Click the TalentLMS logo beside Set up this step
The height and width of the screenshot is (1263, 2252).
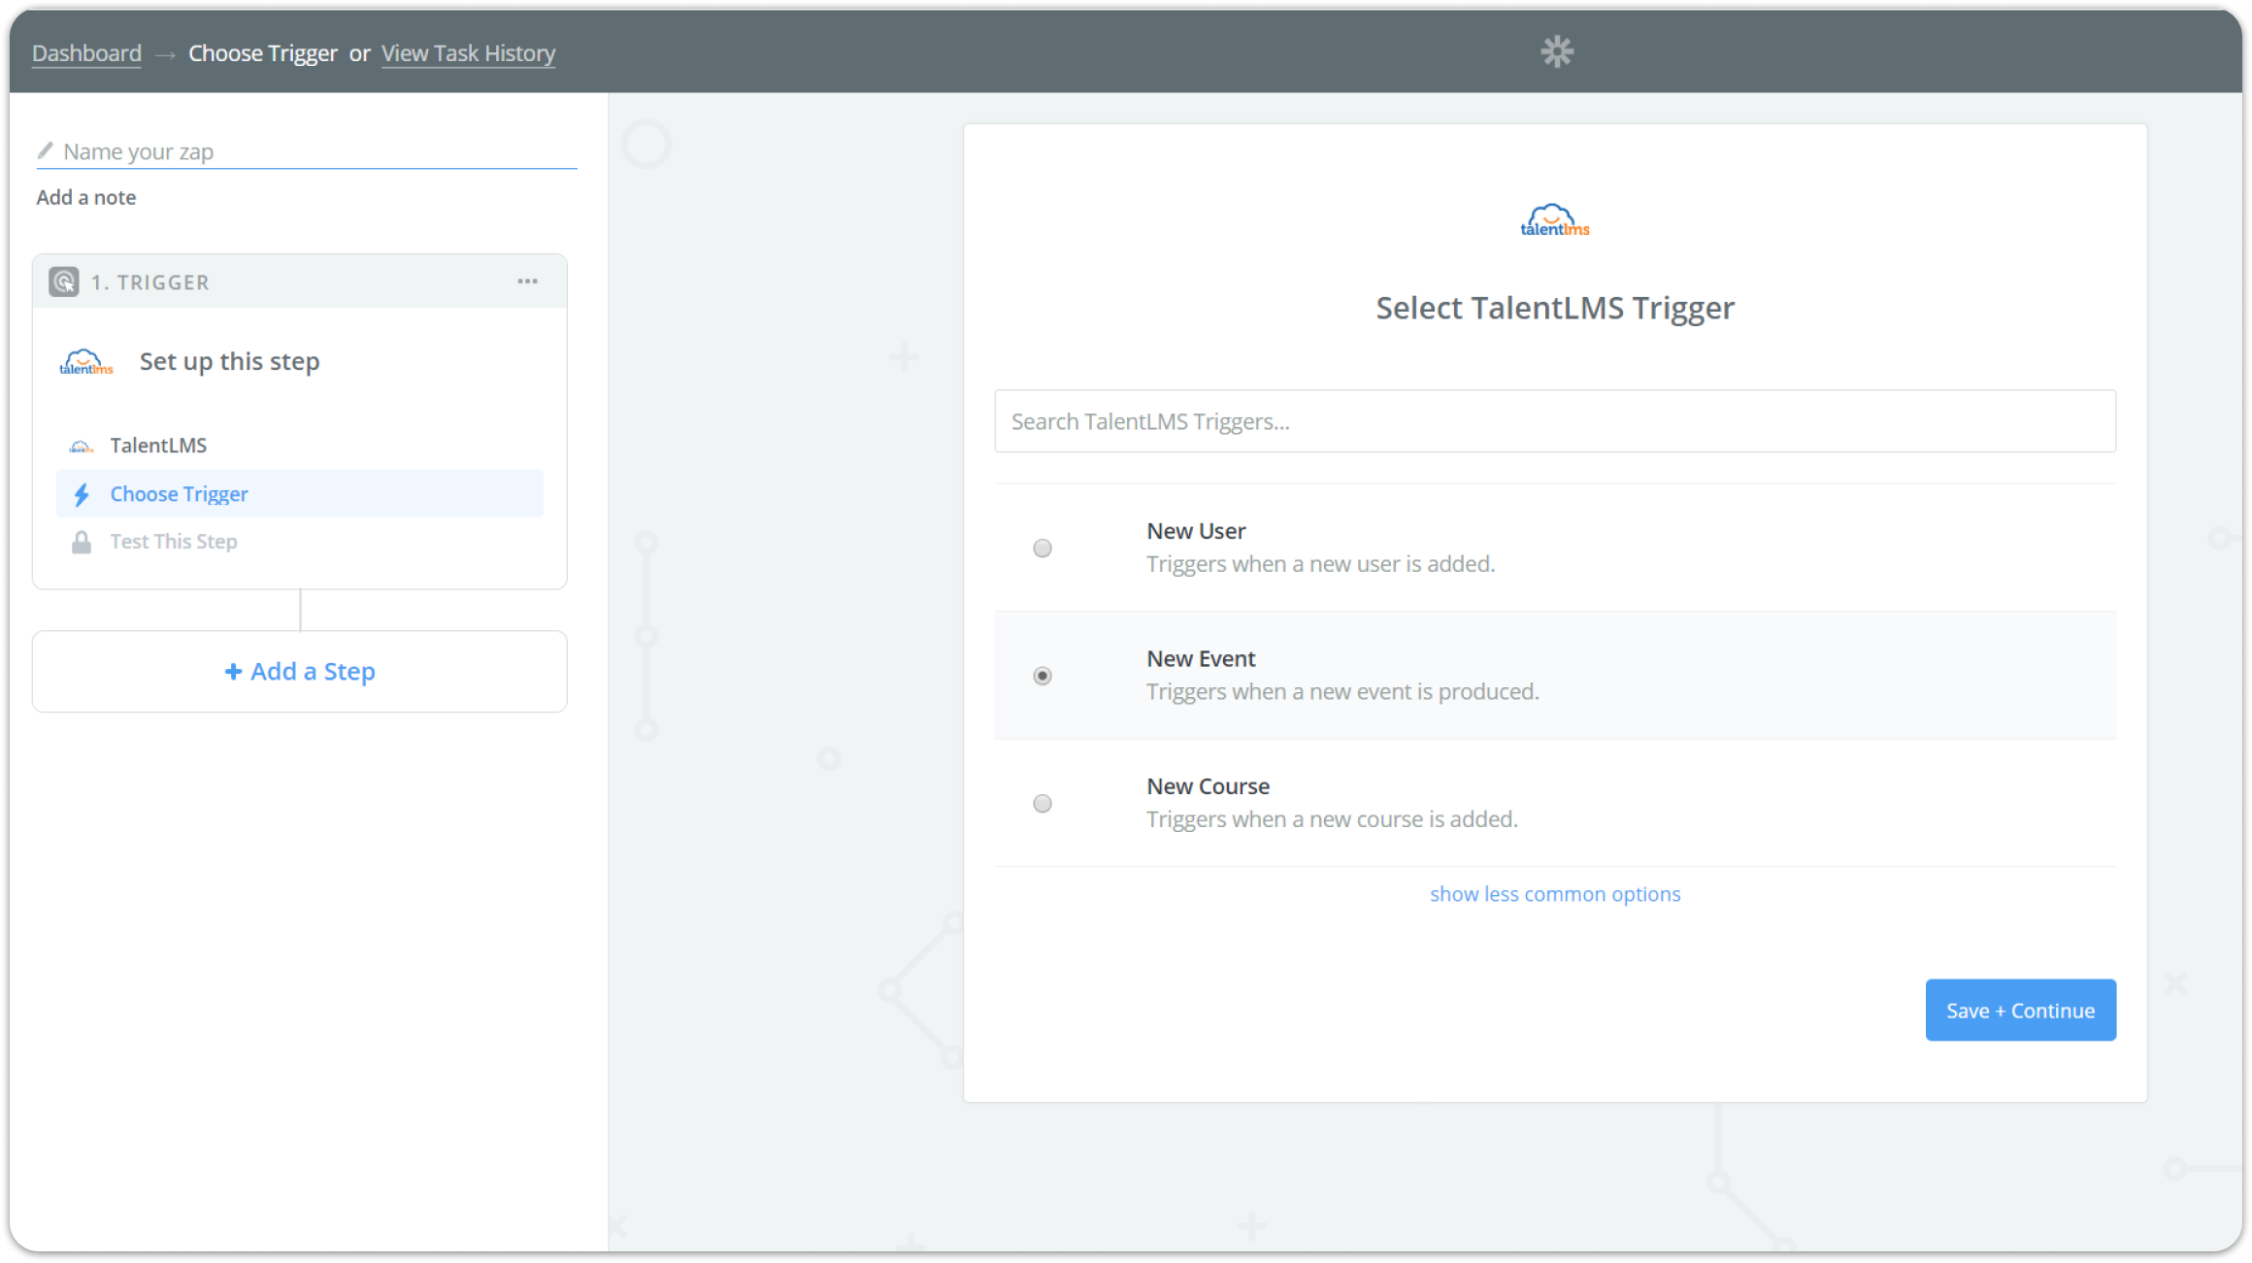[x=86, y=362]
